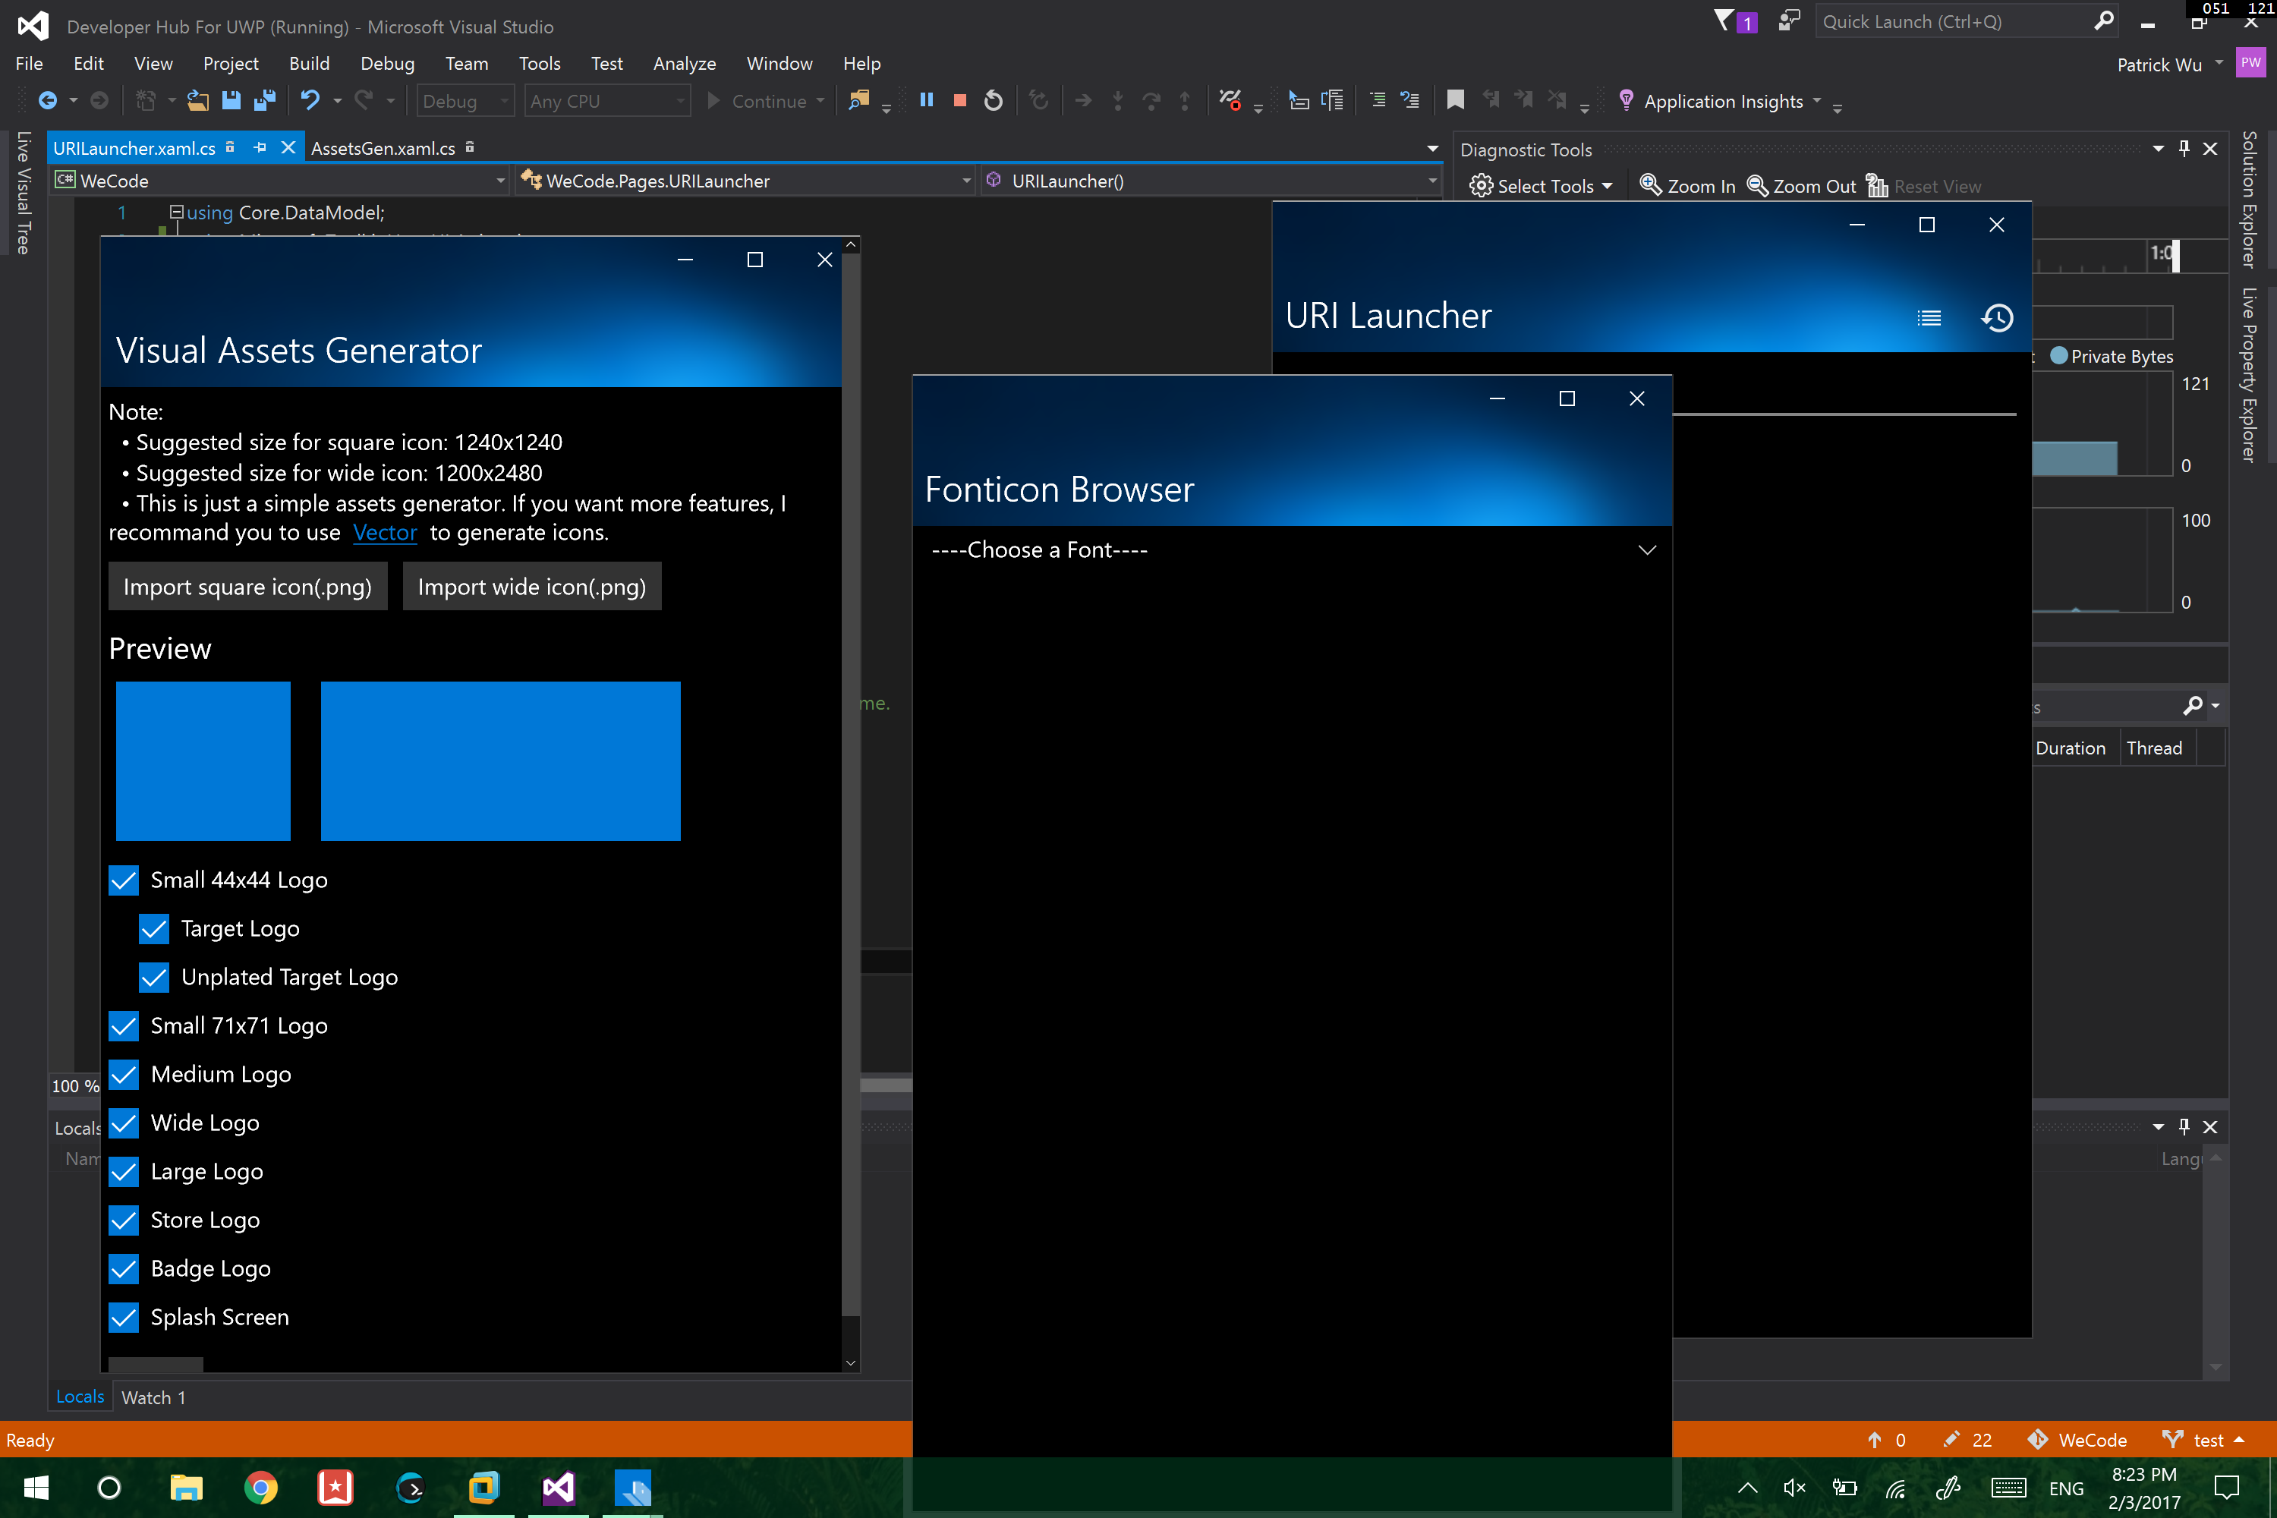Viewport: 2277px width, 1518px height.
Task: Toggle the Store Logo checkbox
Action: (x=124, y=1220)
